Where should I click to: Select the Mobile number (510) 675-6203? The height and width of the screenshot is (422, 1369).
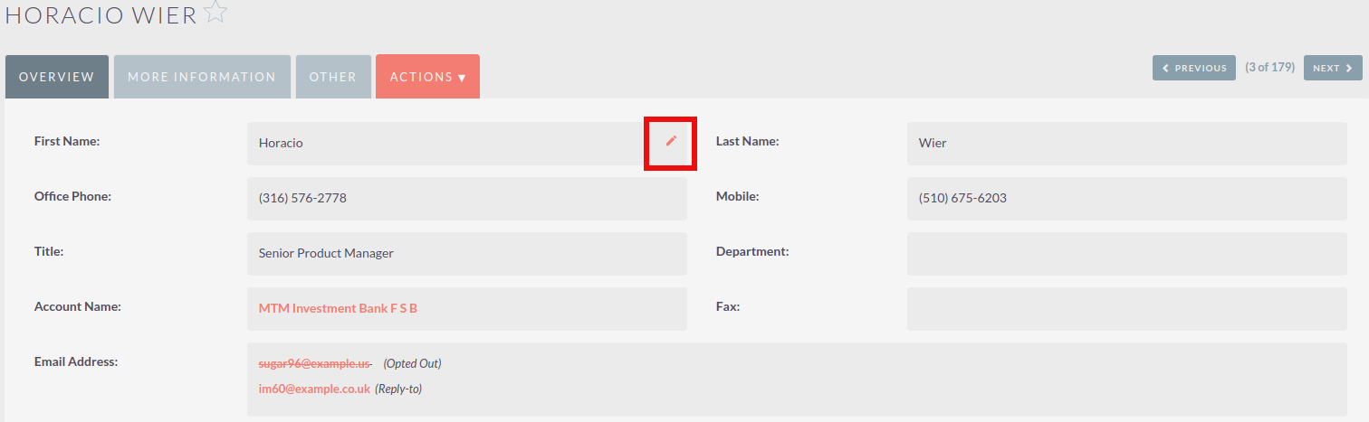pyautogui.click(x=962, y=198)
